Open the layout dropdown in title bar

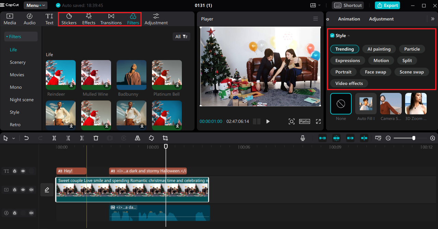coord(315,5)
